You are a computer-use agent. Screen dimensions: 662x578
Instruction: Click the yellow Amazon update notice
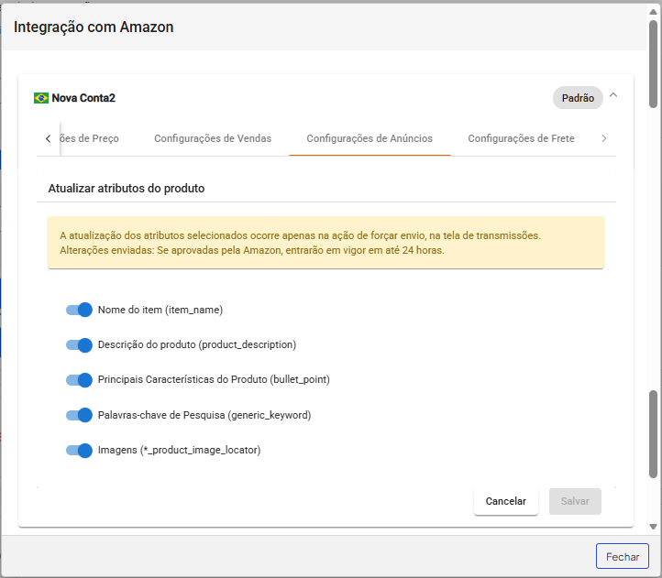pyautogui.click(x=325, y=243)
